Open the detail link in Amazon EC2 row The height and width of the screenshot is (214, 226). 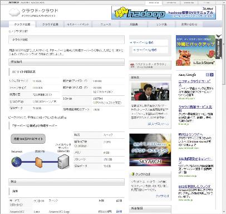tap(119, 211)
